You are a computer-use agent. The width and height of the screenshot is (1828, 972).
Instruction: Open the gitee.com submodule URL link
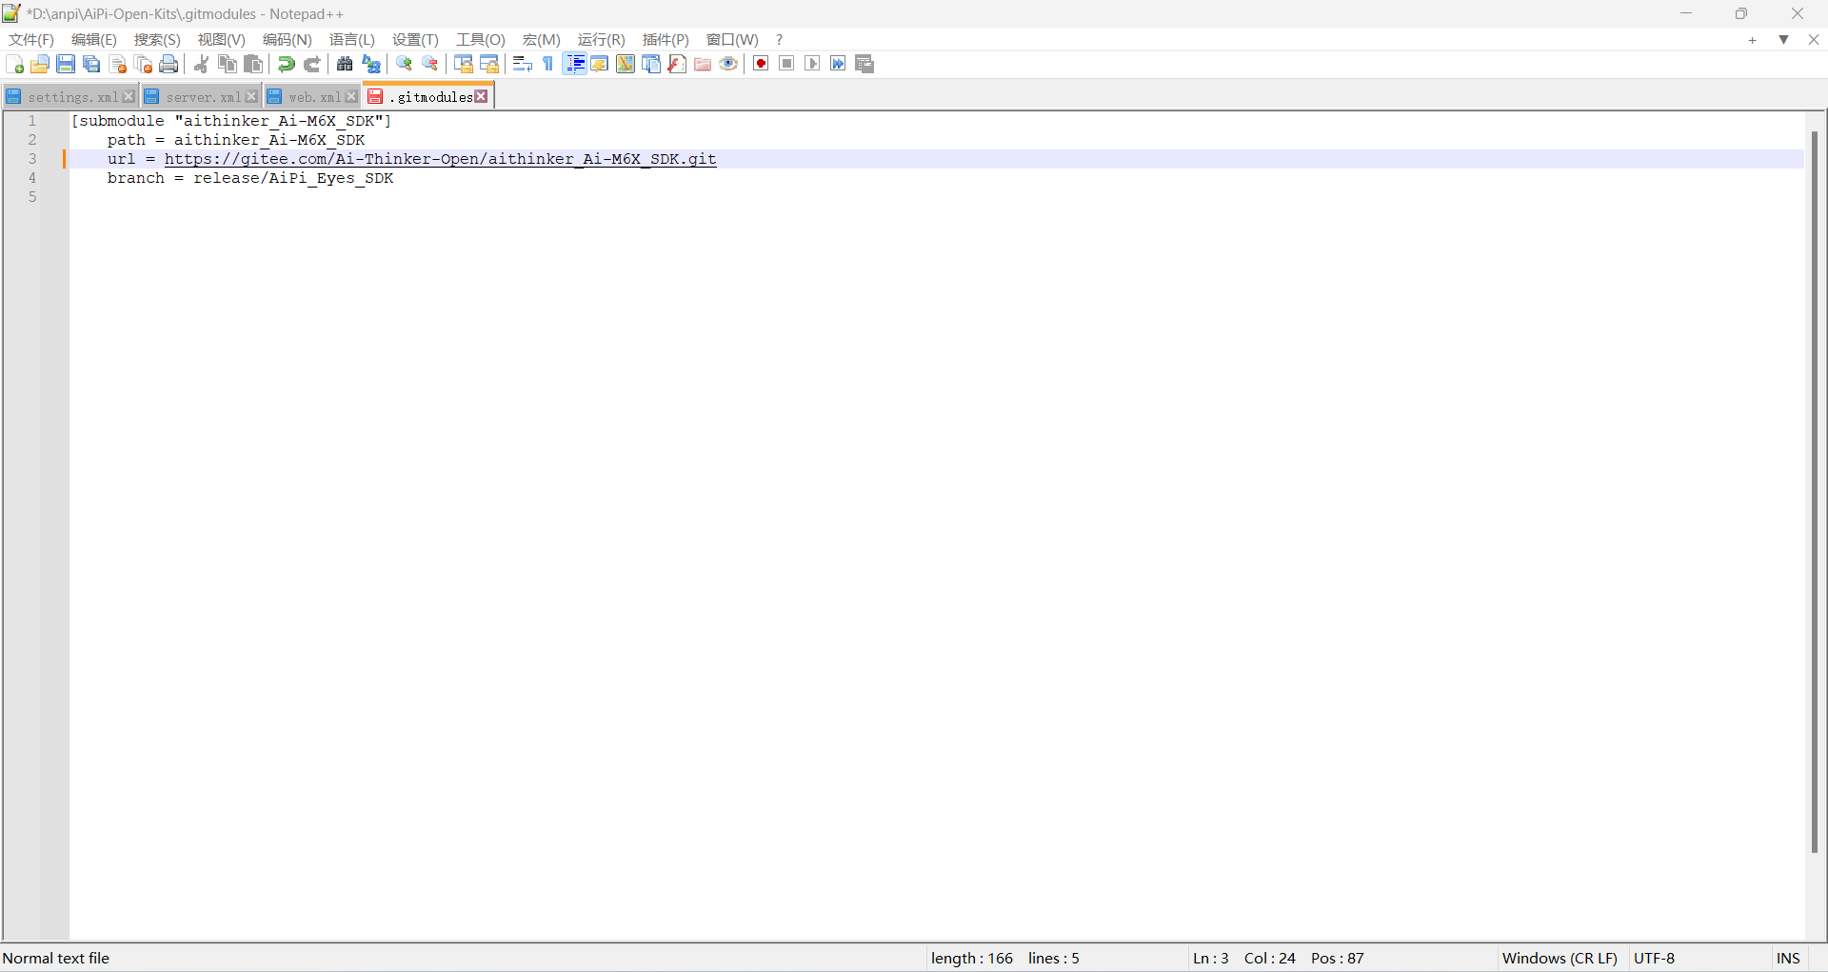pos(441,159)
